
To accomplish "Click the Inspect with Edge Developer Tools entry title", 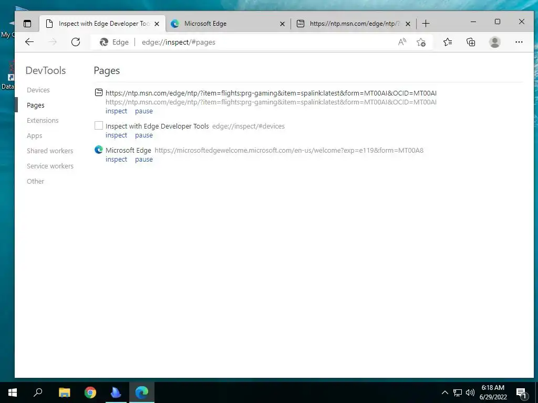I will point(157,126).
